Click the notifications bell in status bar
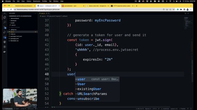197x110 pixels. 191,109
